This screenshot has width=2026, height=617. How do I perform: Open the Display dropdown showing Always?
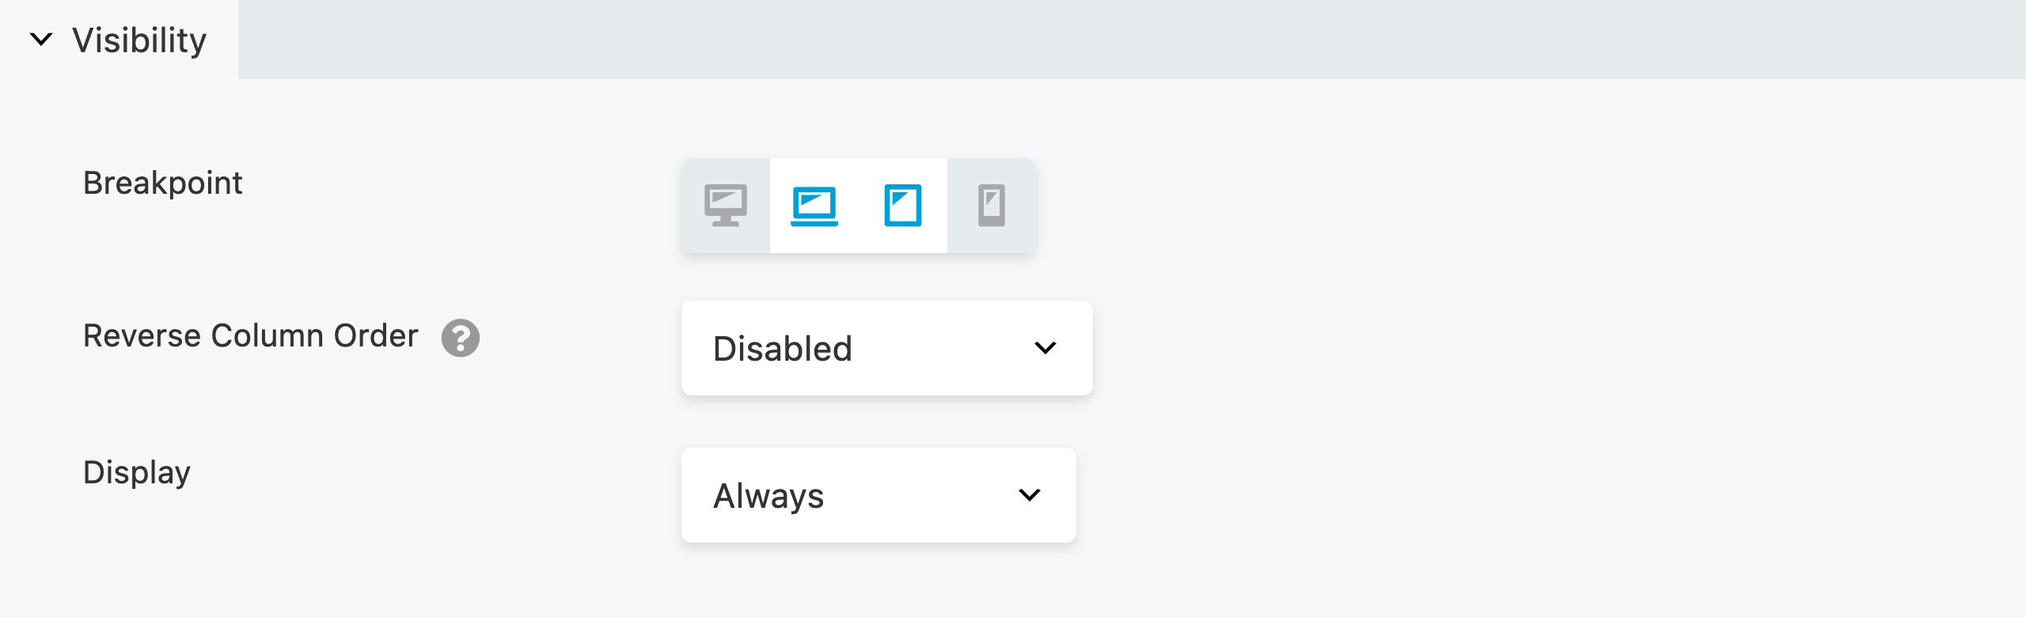pyautogui.click(x=878, y=495)
